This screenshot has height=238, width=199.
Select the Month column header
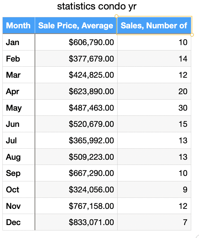point(18,26)
